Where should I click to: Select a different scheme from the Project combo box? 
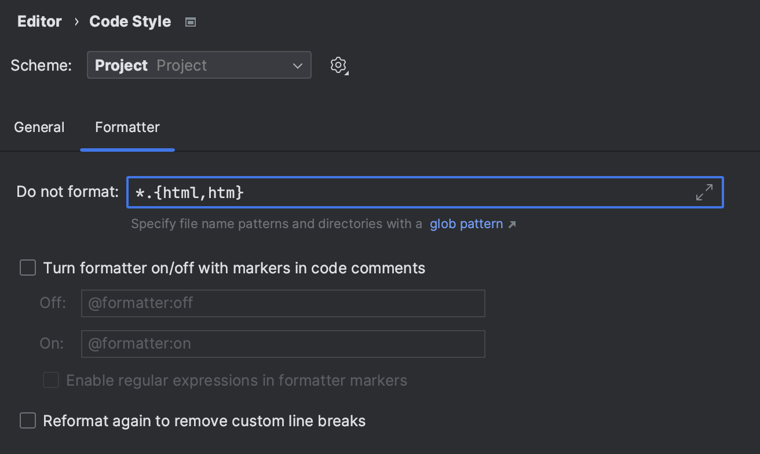click(x=199, y=65)
